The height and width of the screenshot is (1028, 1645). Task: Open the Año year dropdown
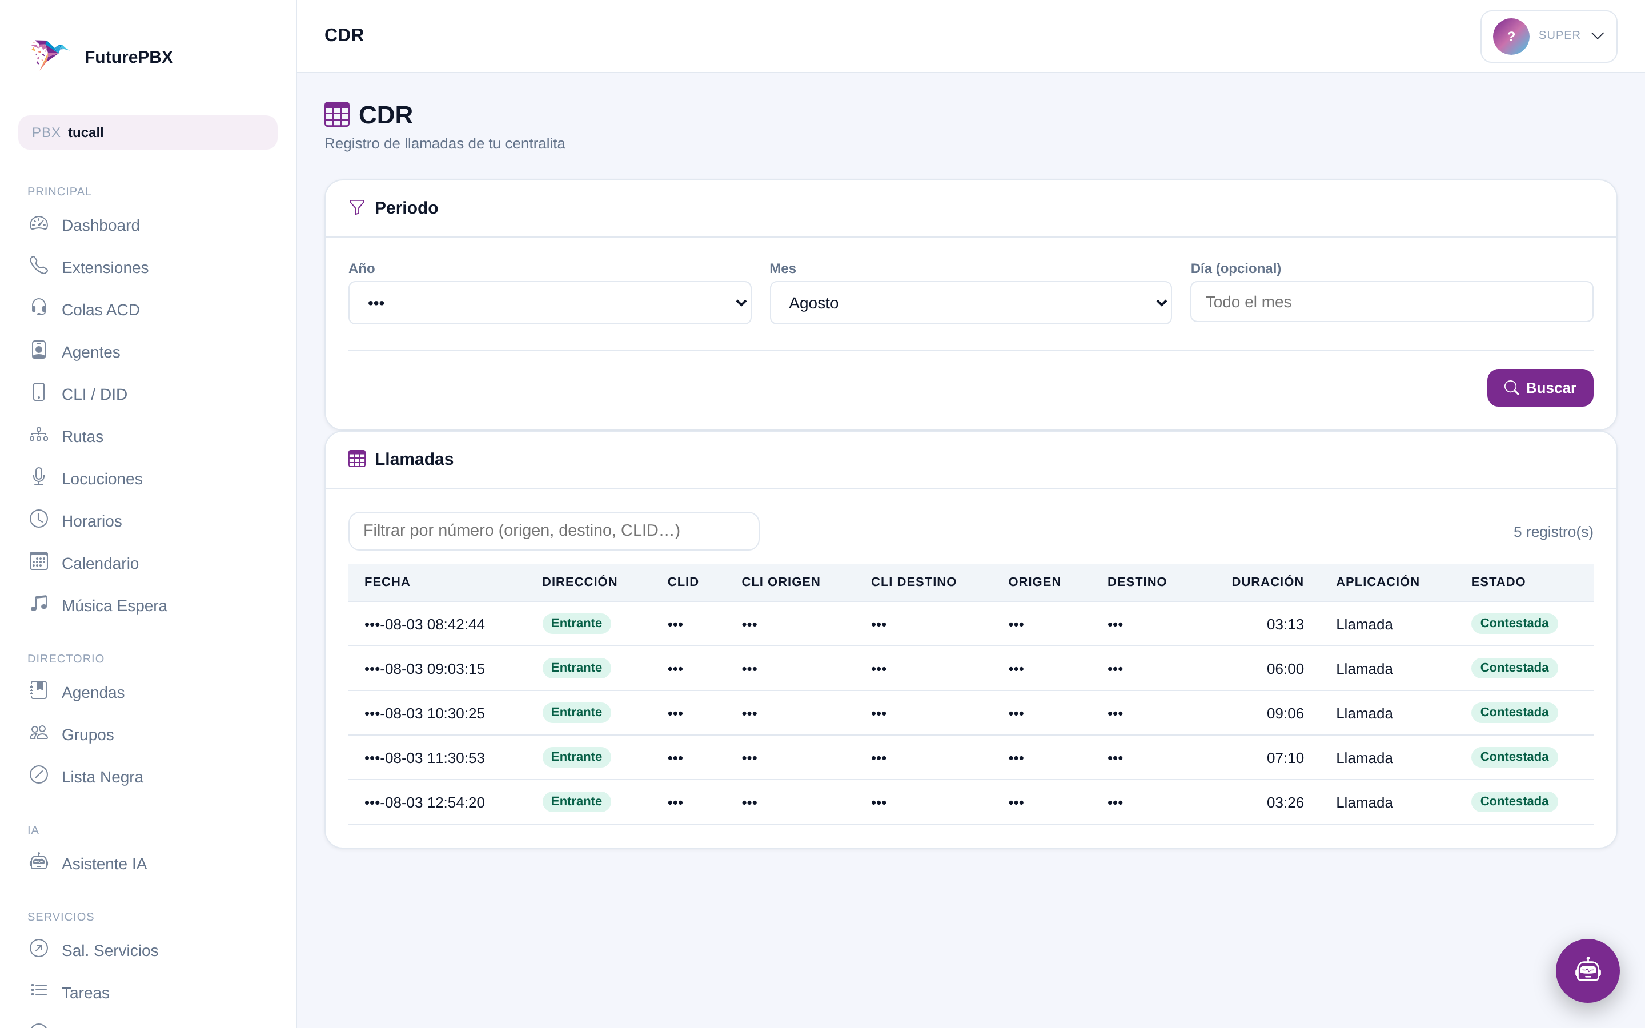(x=549, y=303)
